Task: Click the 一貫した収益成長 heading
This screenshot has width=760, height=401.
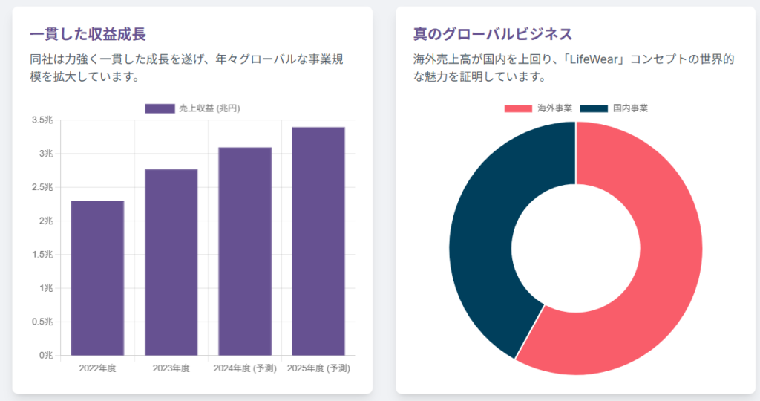Action: tap(88, 34)
